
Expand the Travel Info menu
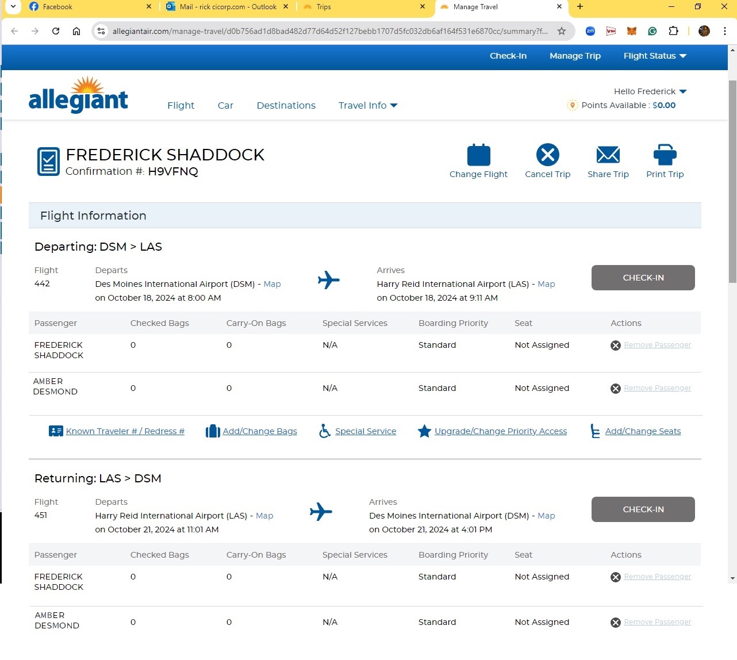[x=368, y=105]
